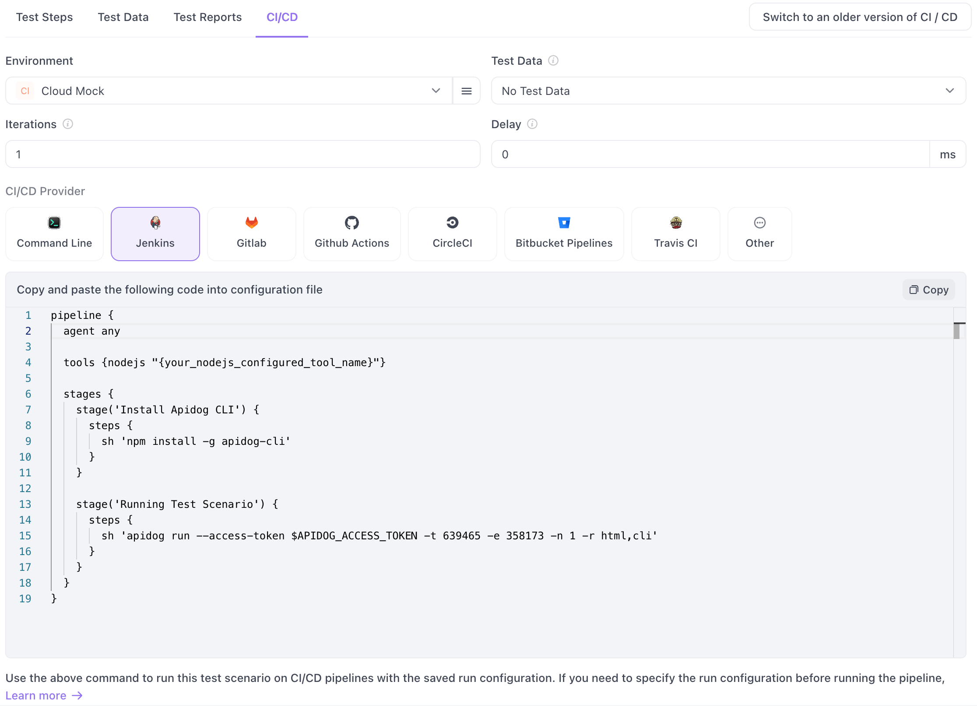Open the Test Reports tab
This screenshot has width=977, height=706.
point(207,17)
